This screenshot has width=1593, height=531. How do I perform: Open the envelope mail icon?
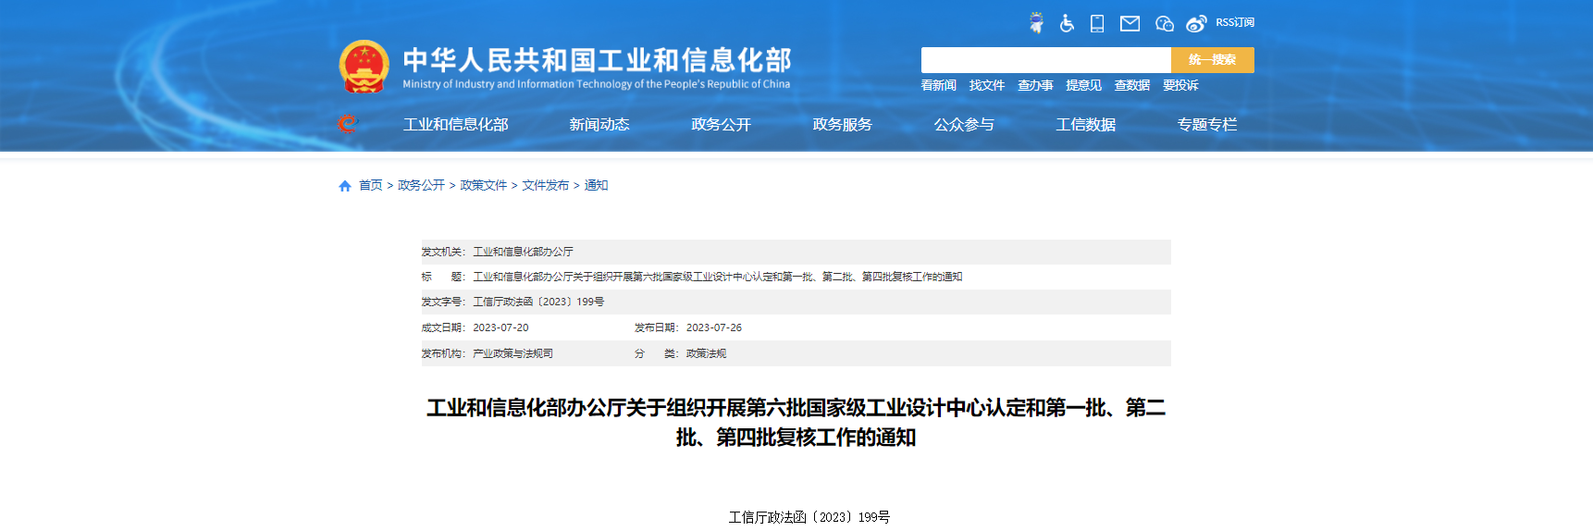click(x=1130, y=23)
